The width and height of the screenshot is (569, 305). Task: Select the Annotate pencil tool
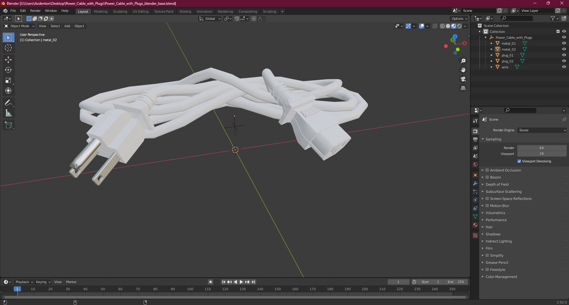click(x=8, y=103)
